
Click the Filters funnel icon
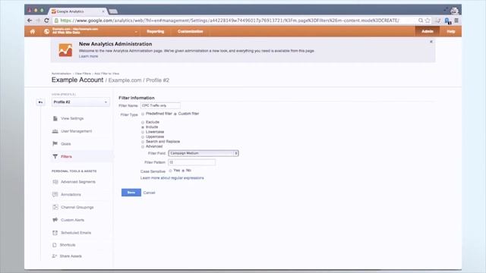[x=55, y=157]
